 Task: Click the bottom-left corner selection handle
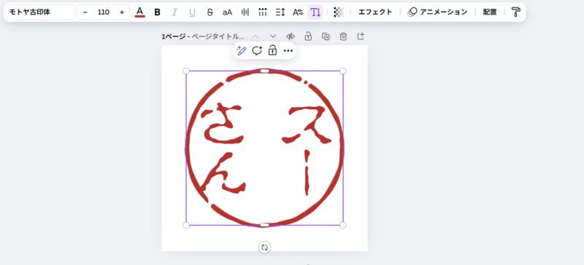(x=186, y=225)
